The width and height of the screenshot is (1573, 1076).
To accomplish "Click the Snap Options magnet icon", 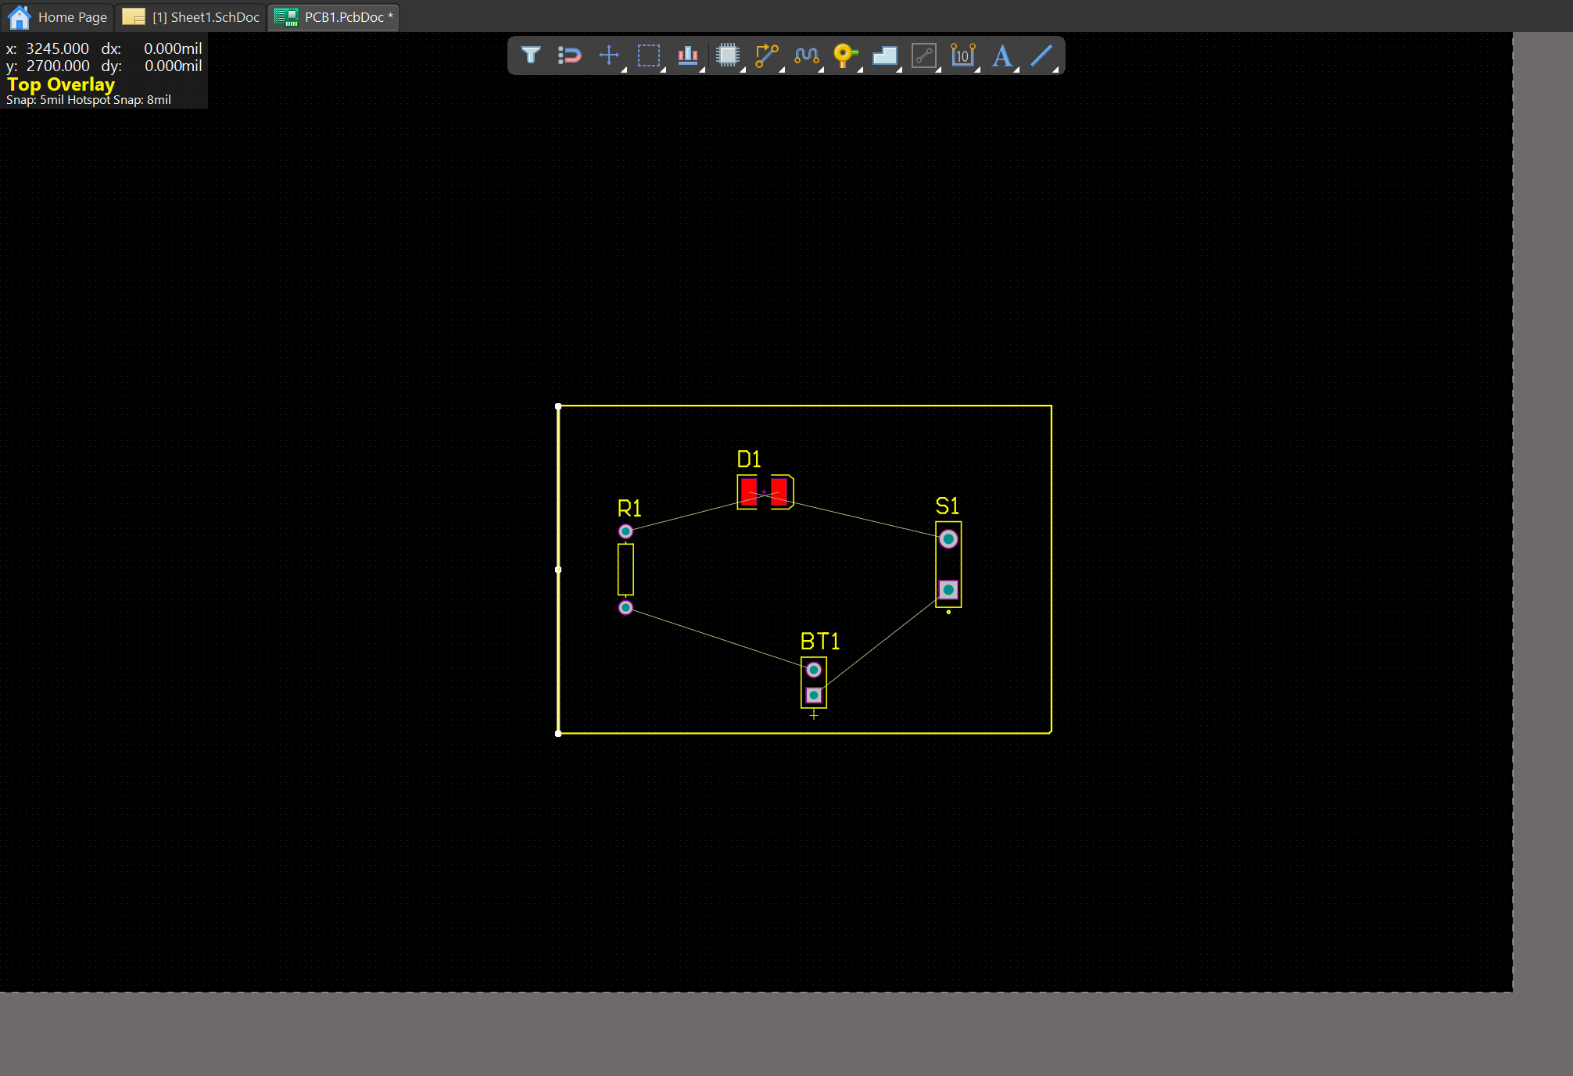I will point(570,55).
